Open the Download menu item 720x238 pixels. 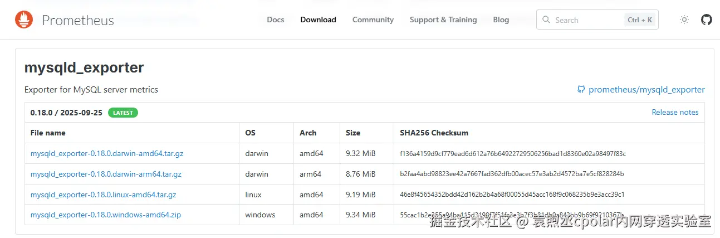tap(318, 20)
